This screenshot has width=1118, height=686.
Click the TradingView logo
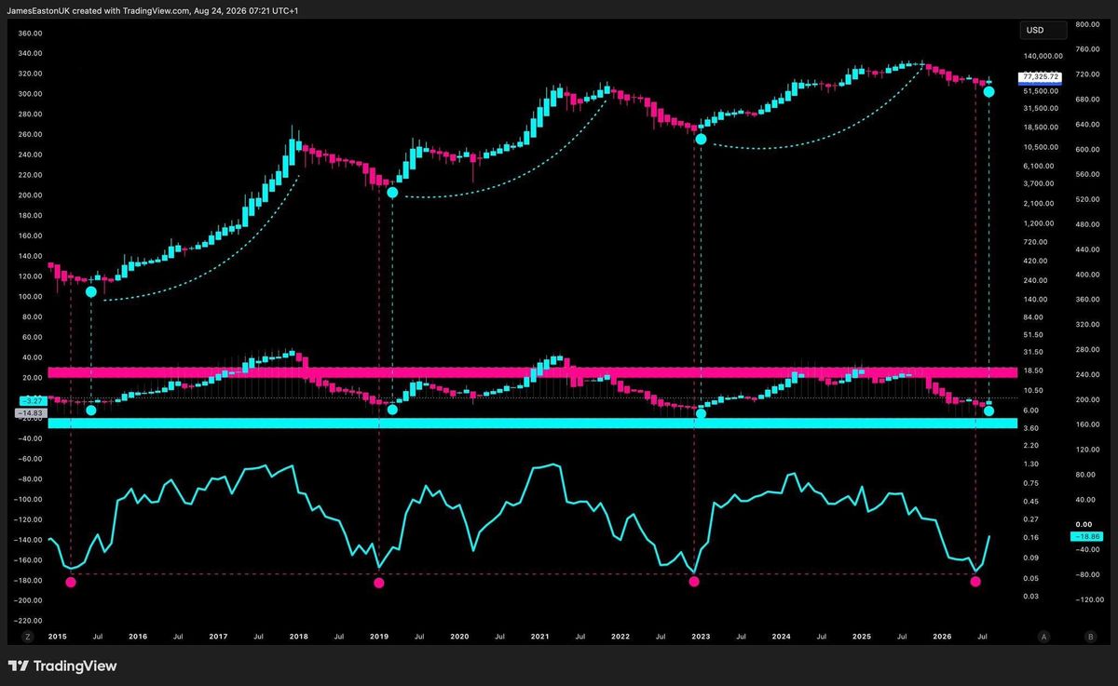pyautogui.click(x=63, y=666)
